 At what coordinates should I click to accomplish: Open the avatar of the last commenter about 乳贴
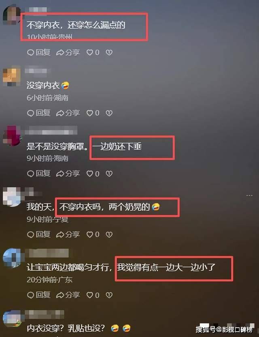[12, 319]
